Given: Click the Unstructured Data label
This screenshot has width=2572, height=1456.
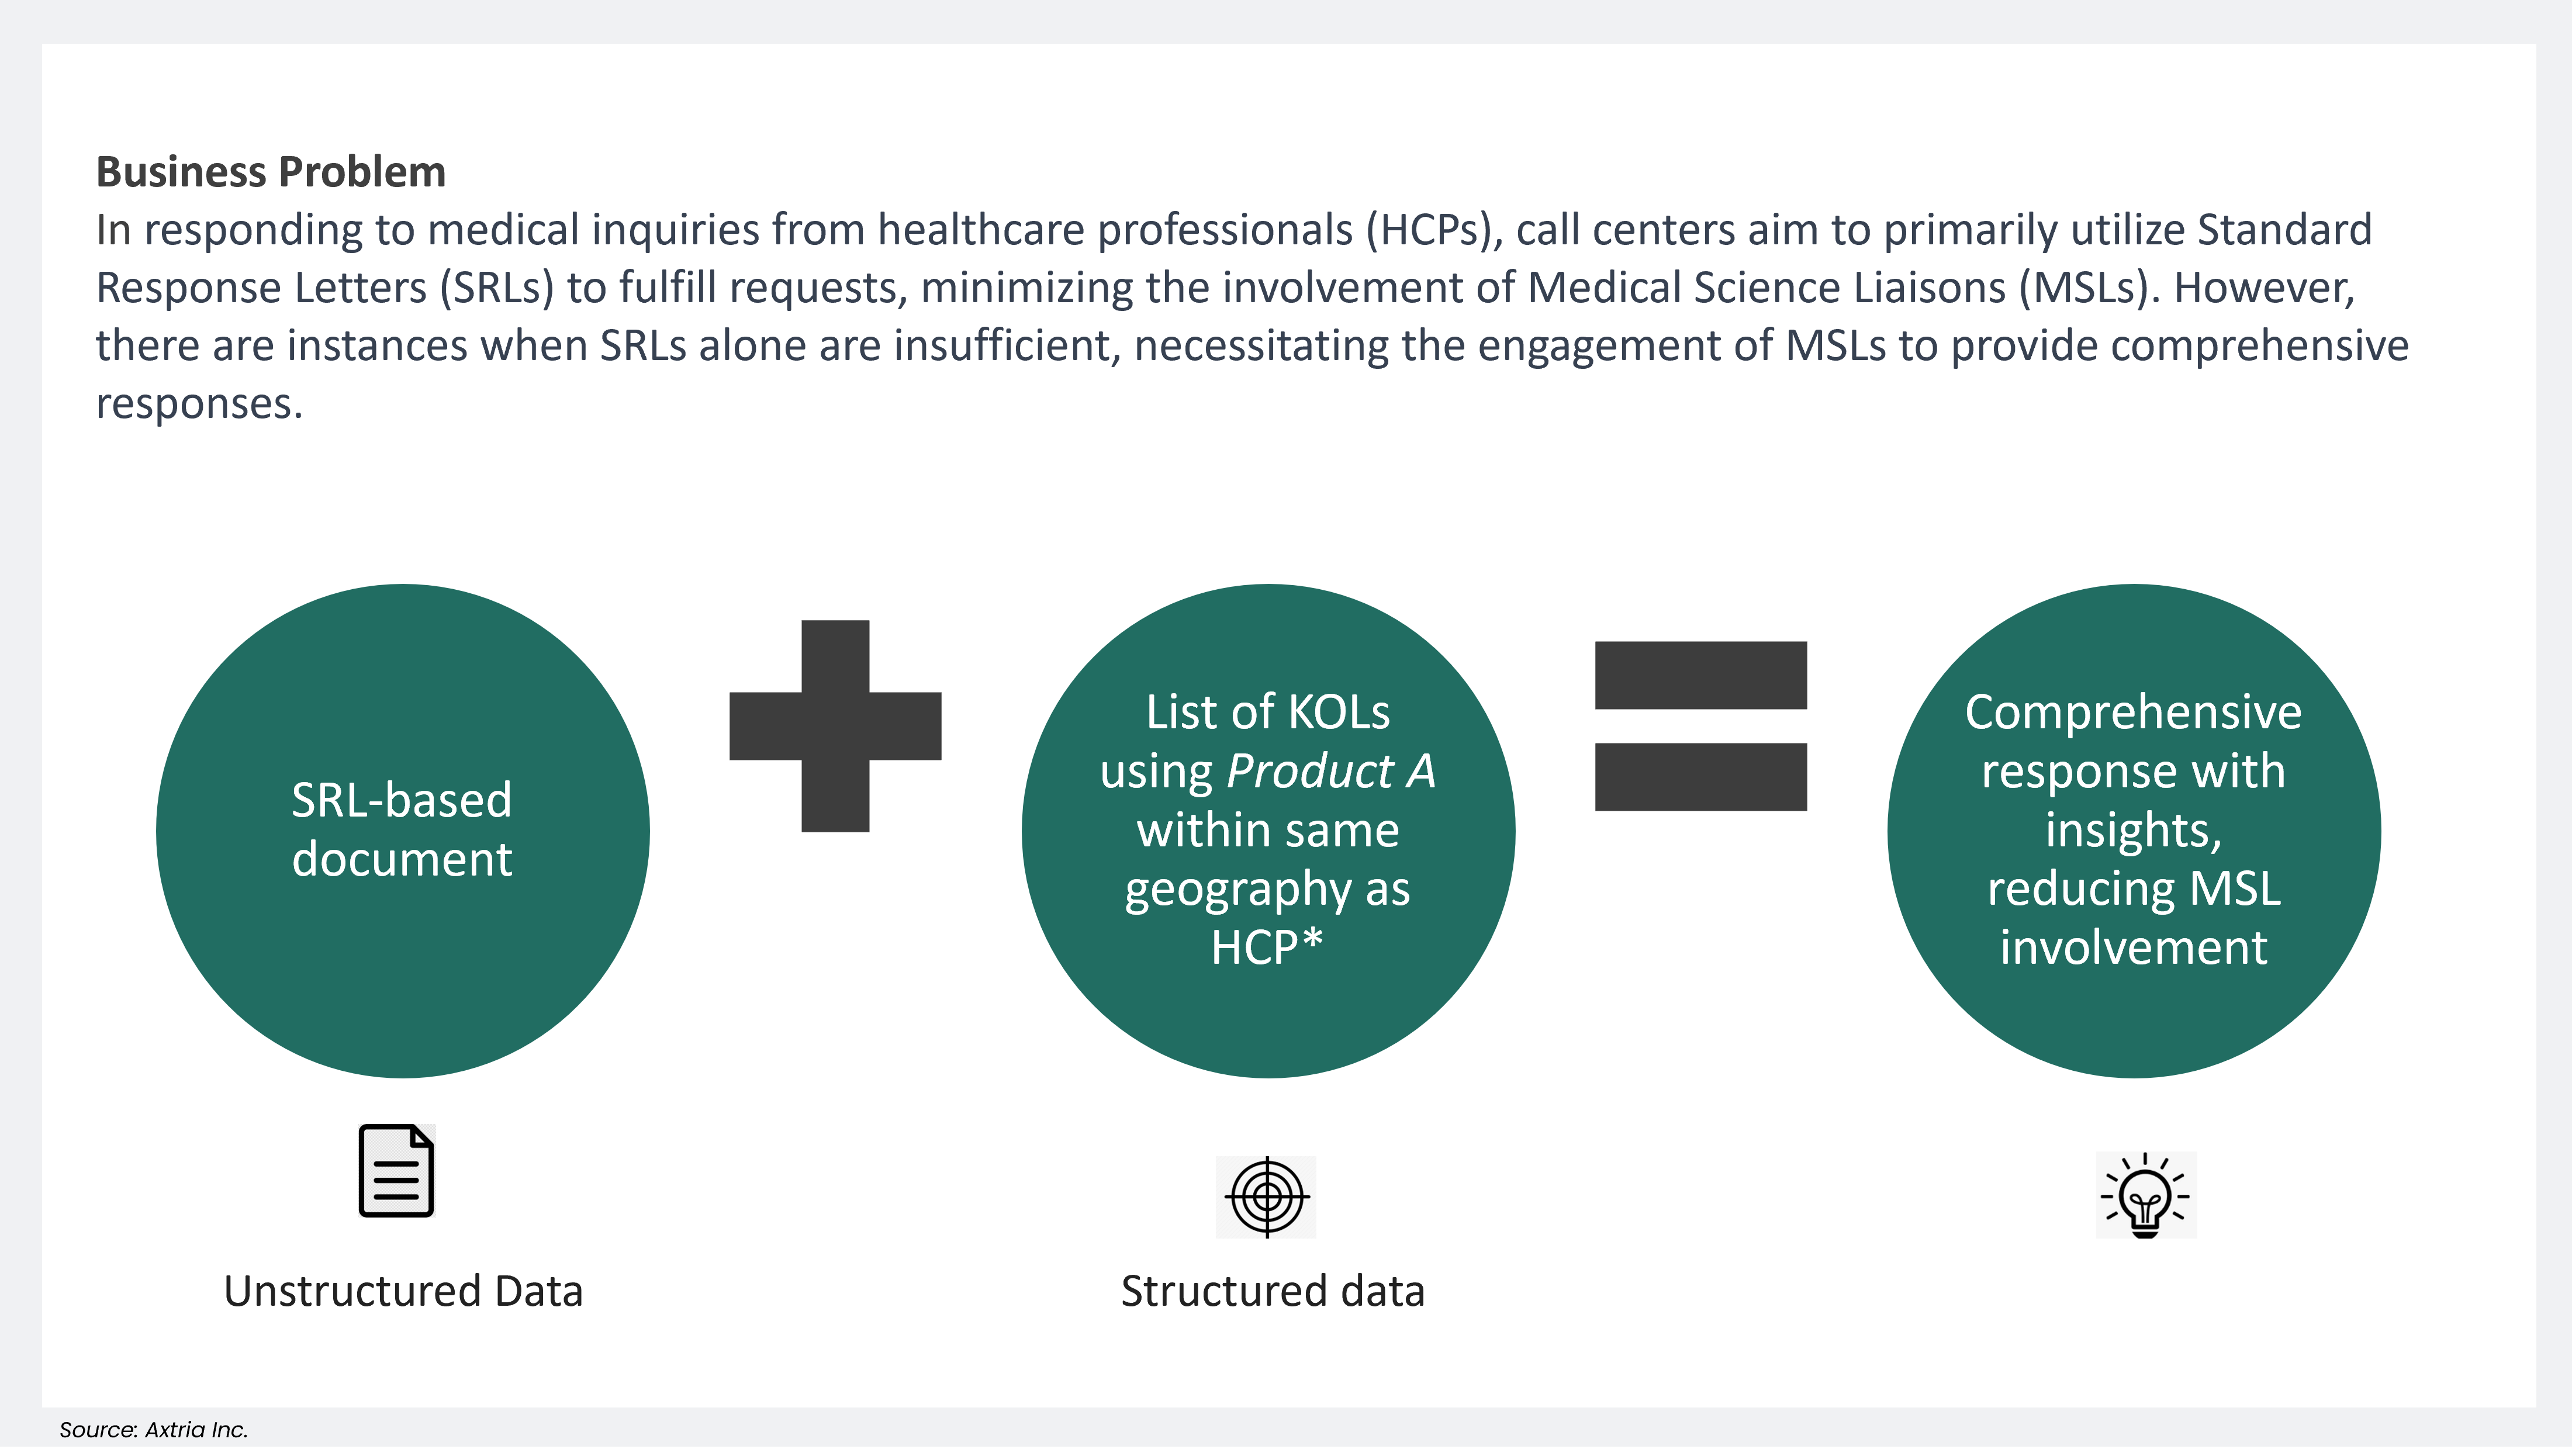Looking at the screenshot, I should tap(403, 1291).
